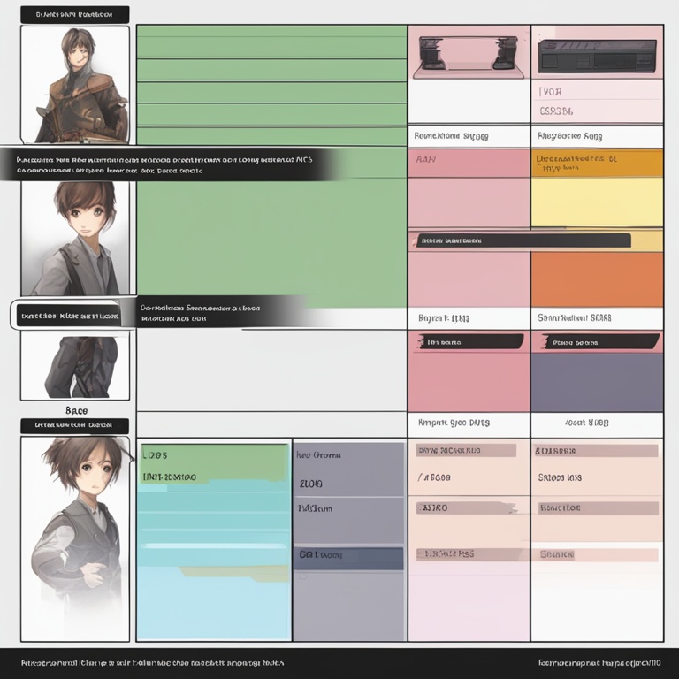Select the short-haired grey jacket character portrait
The width and height of the screenshot is (679, 679).
(75, 238)
